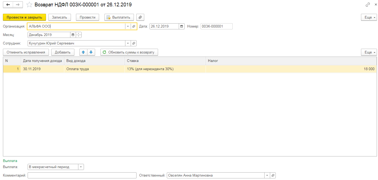Image resolution: width=378 pixels, height=180 pixels.
Task: Expand the Выплата dropdown list
Action: coord(81,167)
